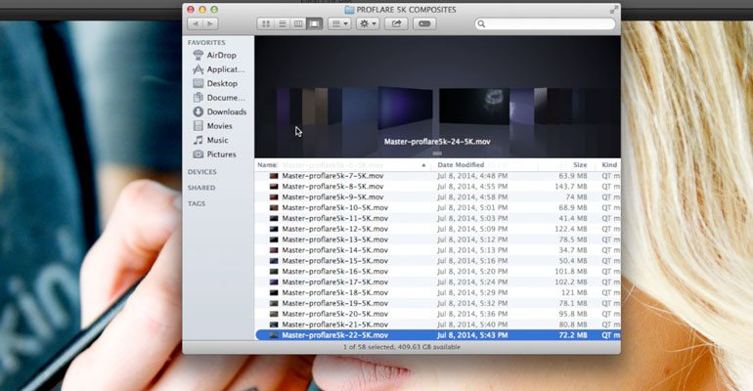Select Master-proflare5k-11-5K.mov

coord(437,218)
